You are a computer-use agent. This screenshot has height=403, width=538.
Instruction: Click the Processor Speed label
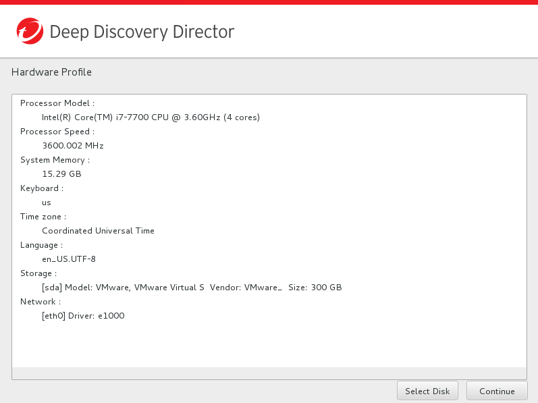[57, 132]
